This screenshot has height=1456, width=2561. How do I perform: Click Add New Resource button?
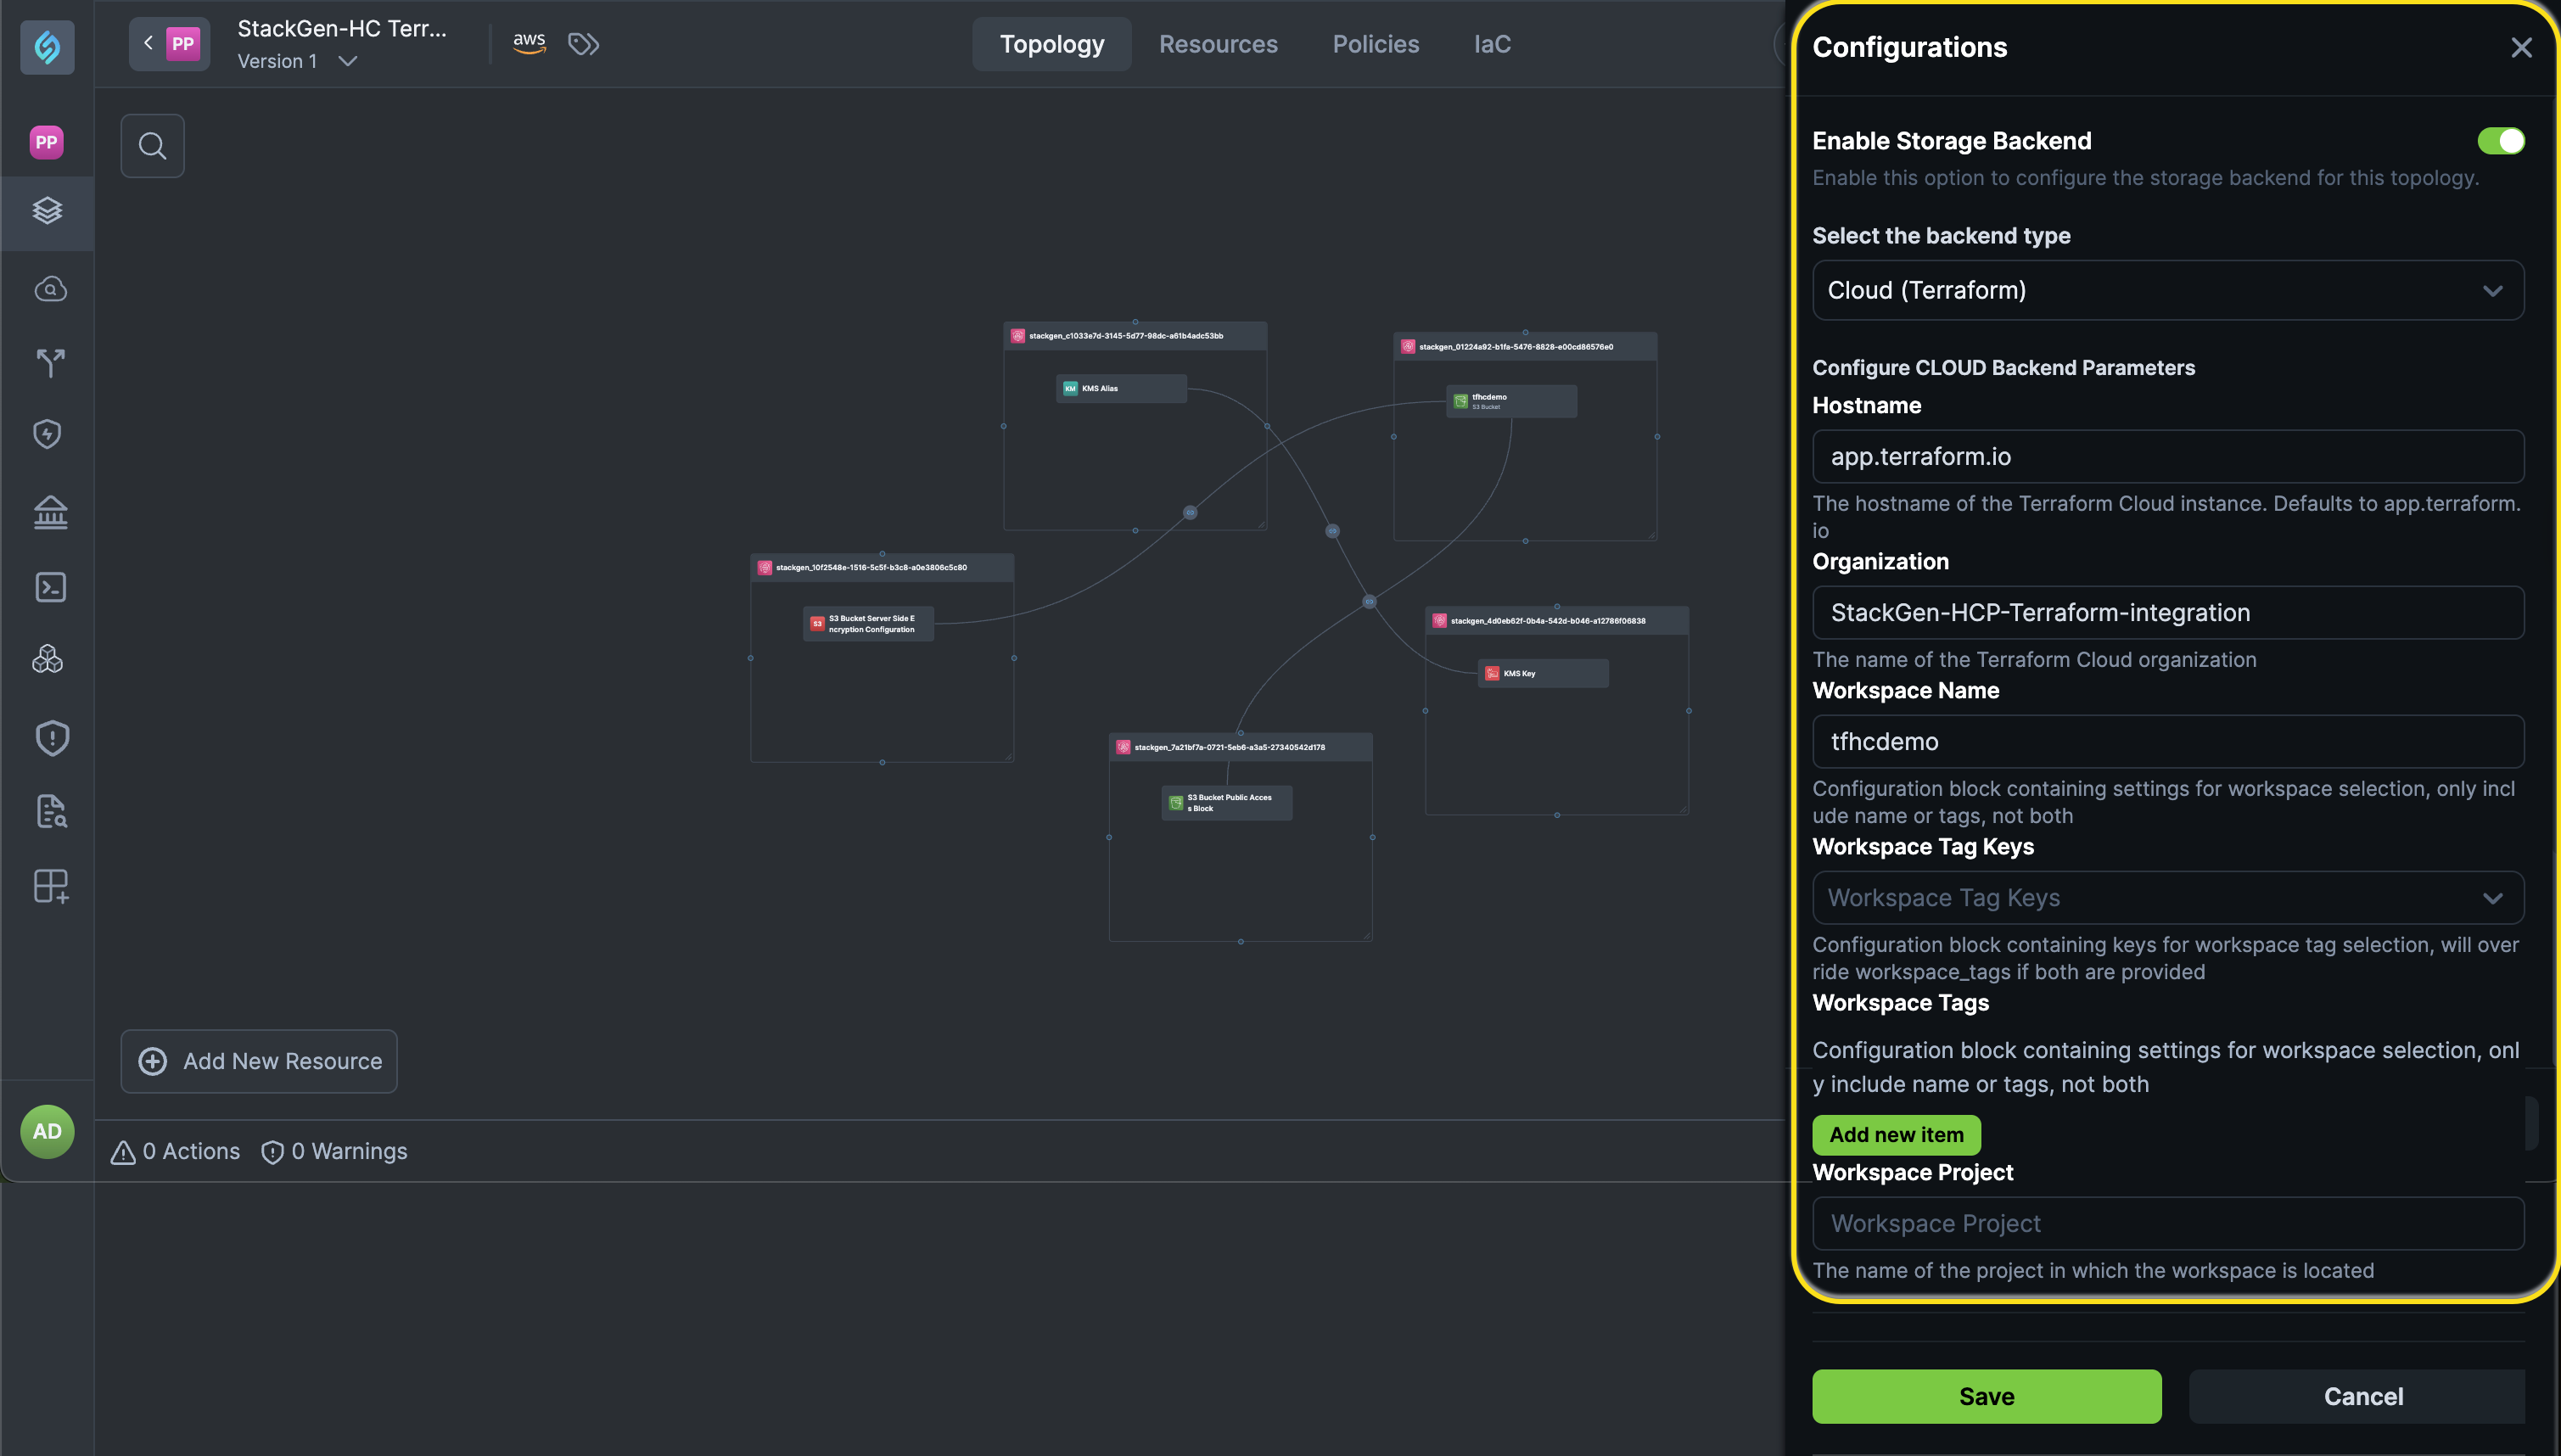tap(259, 1061)
